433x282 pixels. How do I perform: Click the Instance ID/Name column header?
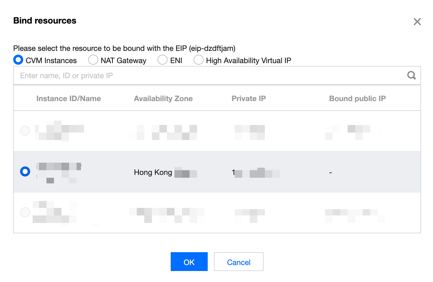[x=69, y=99]
